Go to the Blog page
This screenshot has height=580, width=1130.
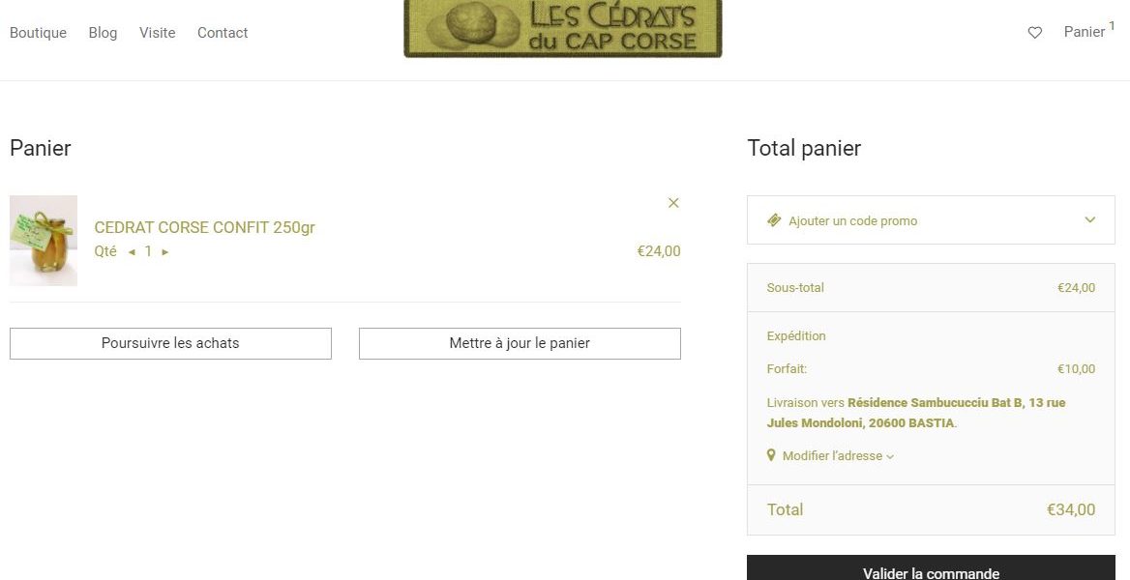[103, 33]
